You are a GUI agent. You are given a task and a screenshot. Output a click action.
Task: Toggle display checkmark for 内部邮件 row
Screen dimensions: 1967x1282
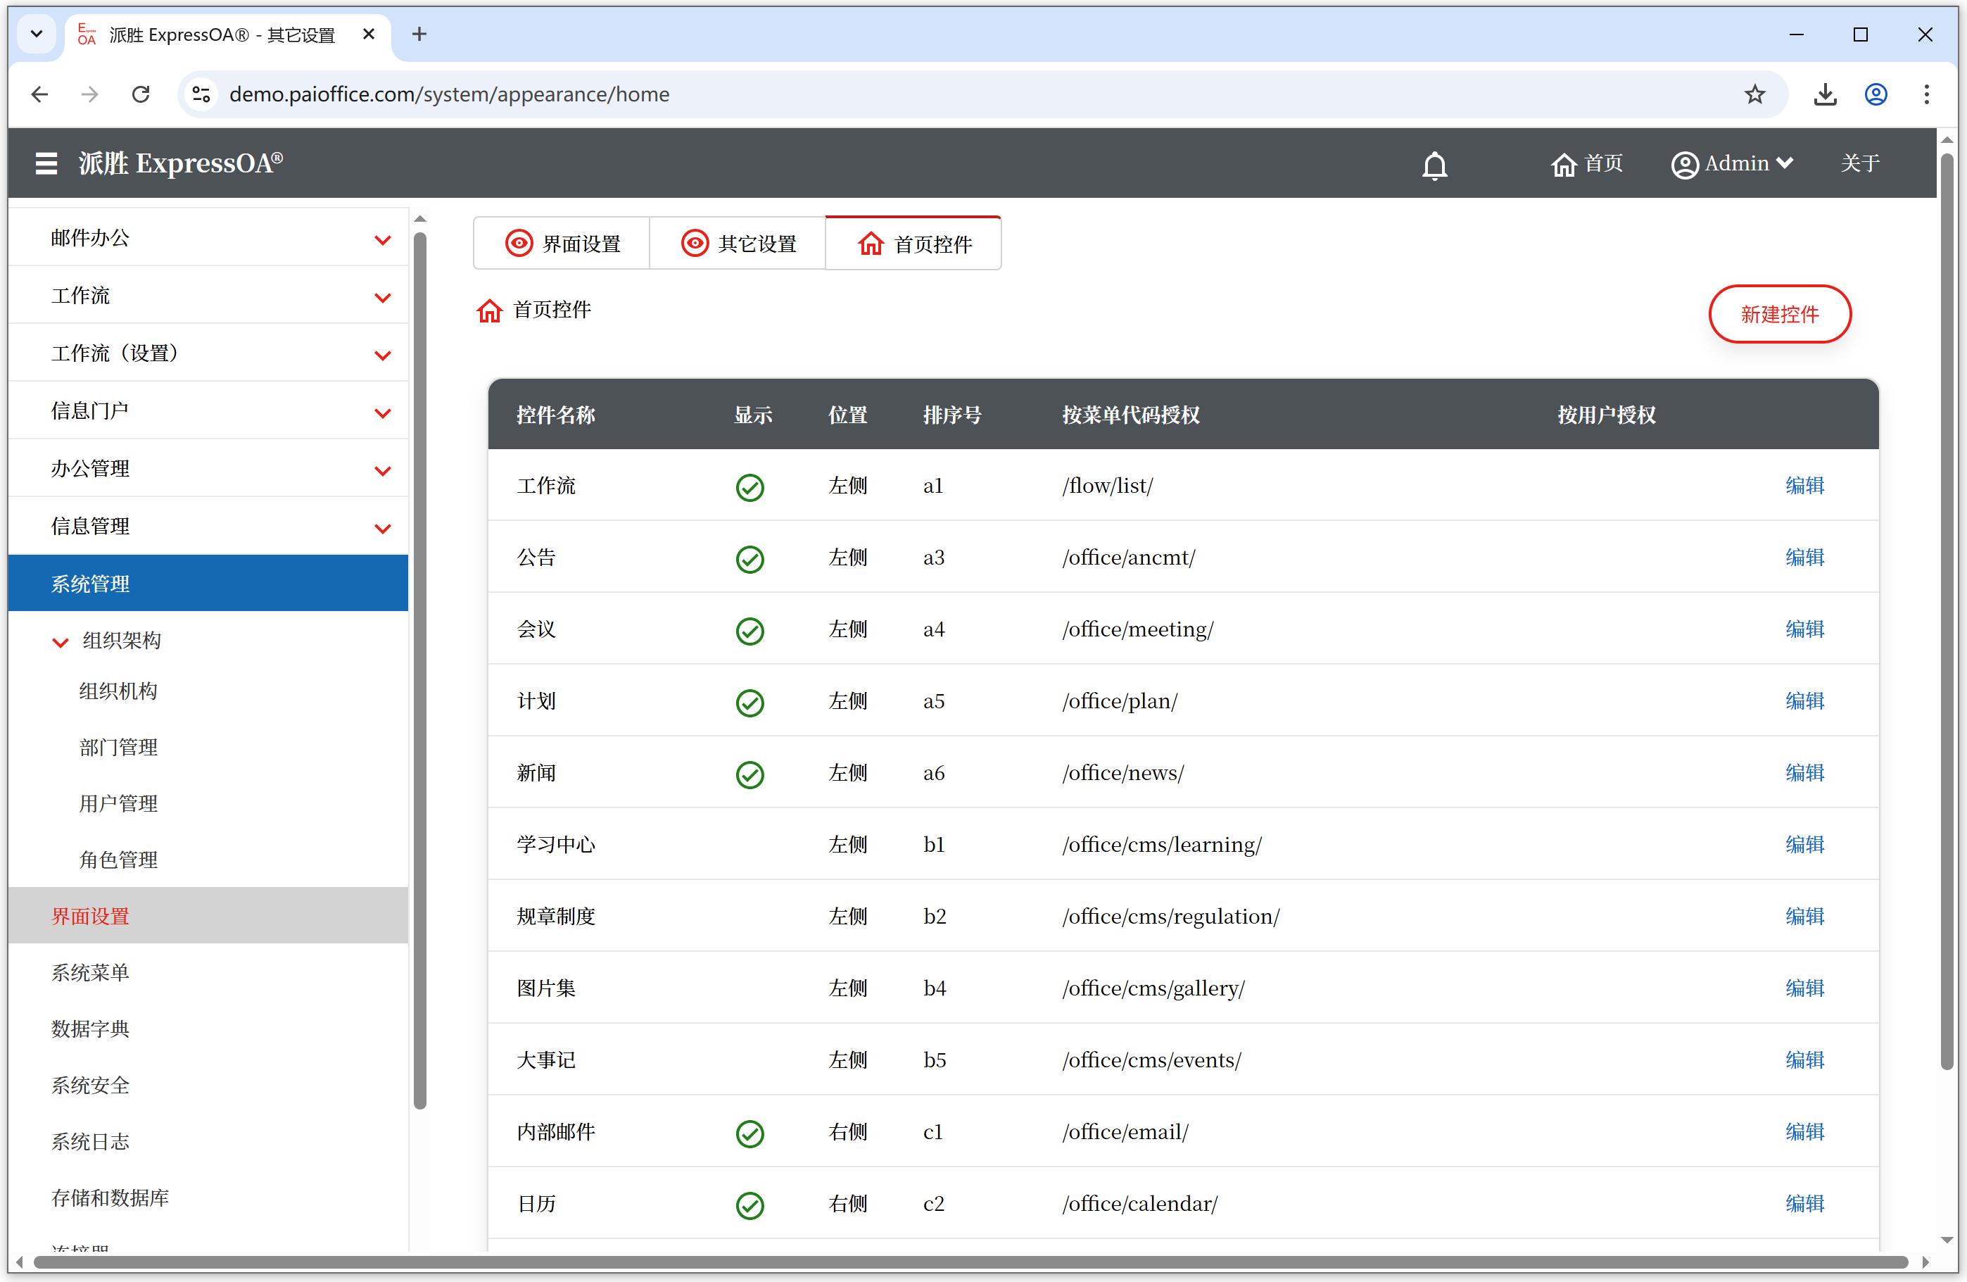click(x=750, y=1133)
